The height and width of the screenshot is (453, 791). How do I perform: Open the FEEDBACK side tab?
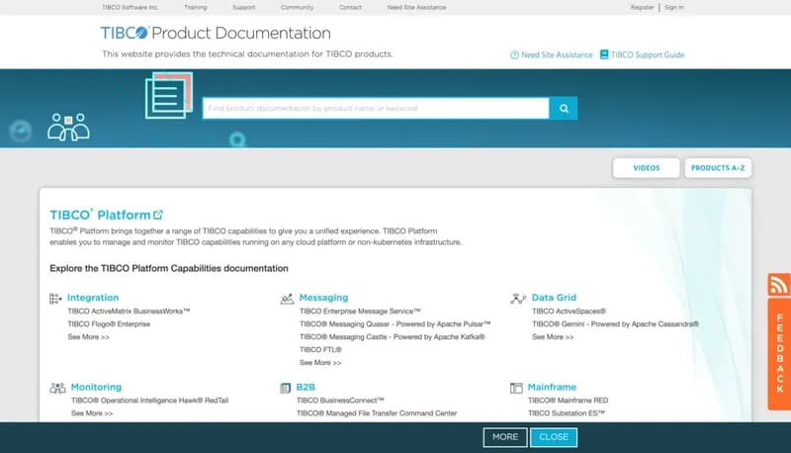pyautogui.click(x=779, y=354)
